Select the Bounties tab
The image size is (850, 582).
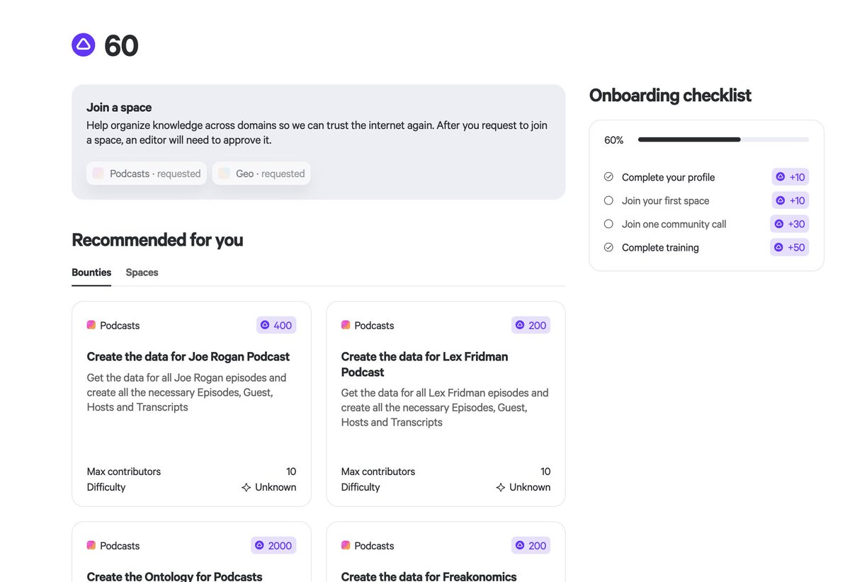91,273
